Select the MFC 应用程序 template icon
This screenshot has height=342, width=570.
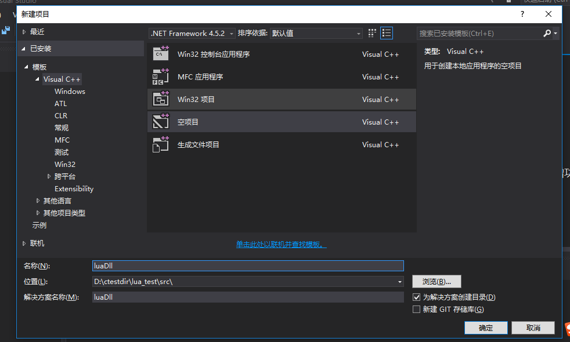pyautogui.click(x=161, y=77)
